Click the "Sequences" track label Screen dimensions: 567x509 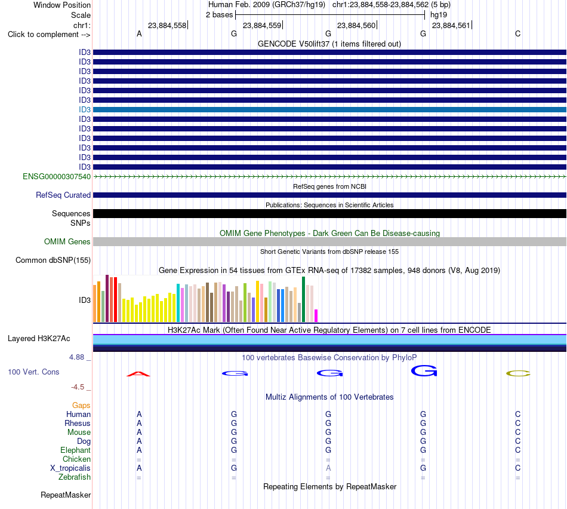[x=71, y=214]
